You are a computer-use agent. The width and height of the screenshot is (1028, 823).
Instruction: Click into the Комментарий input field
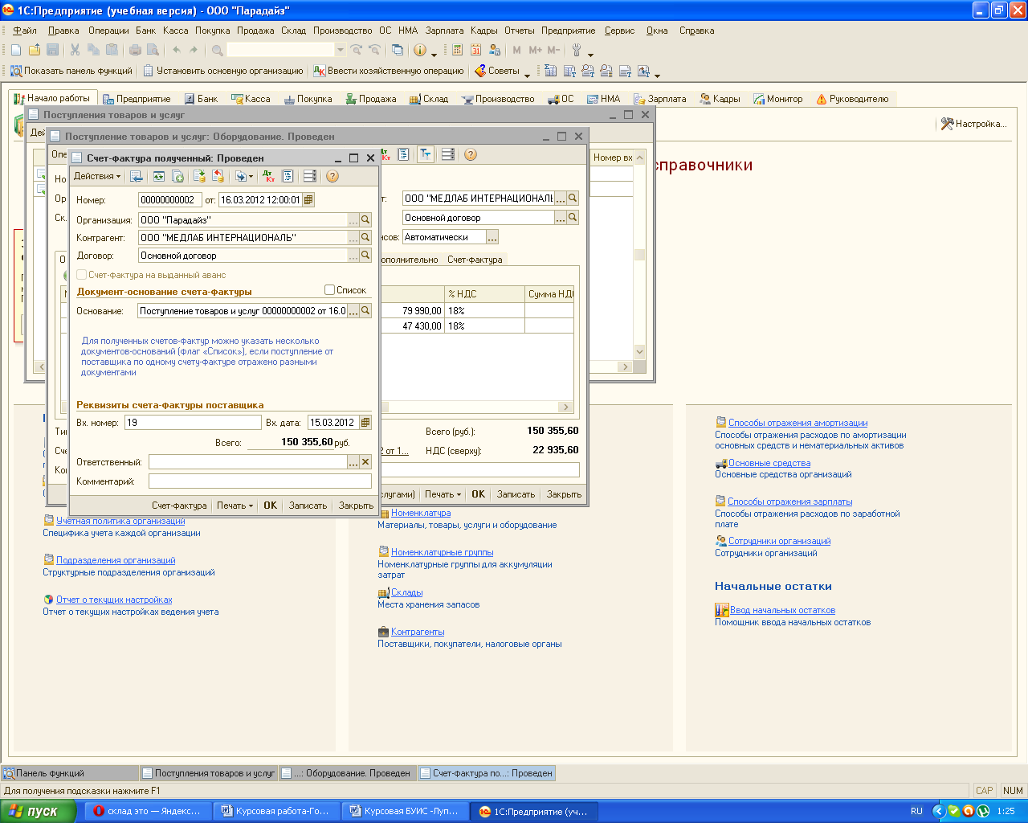click(259, 481)
